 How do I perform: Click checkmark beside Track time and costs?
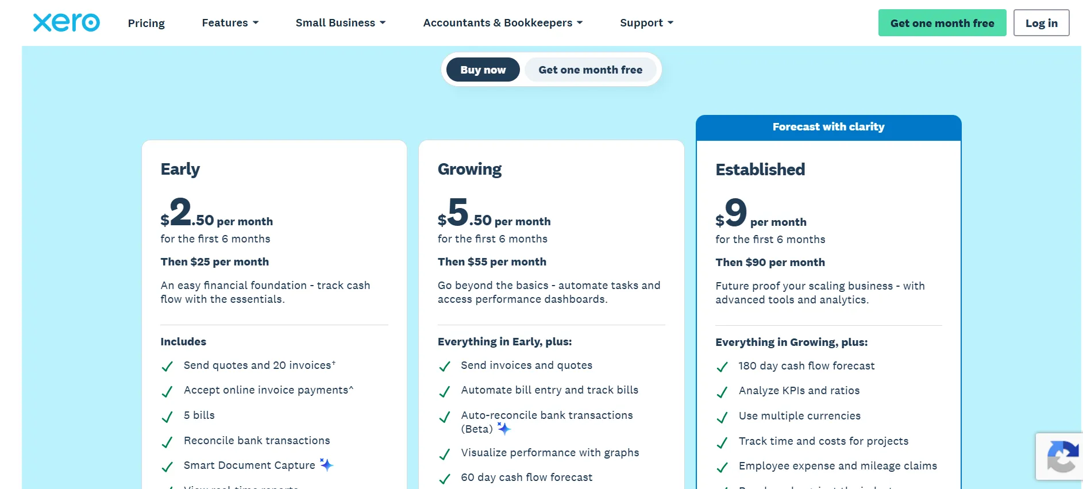point(722,442)
